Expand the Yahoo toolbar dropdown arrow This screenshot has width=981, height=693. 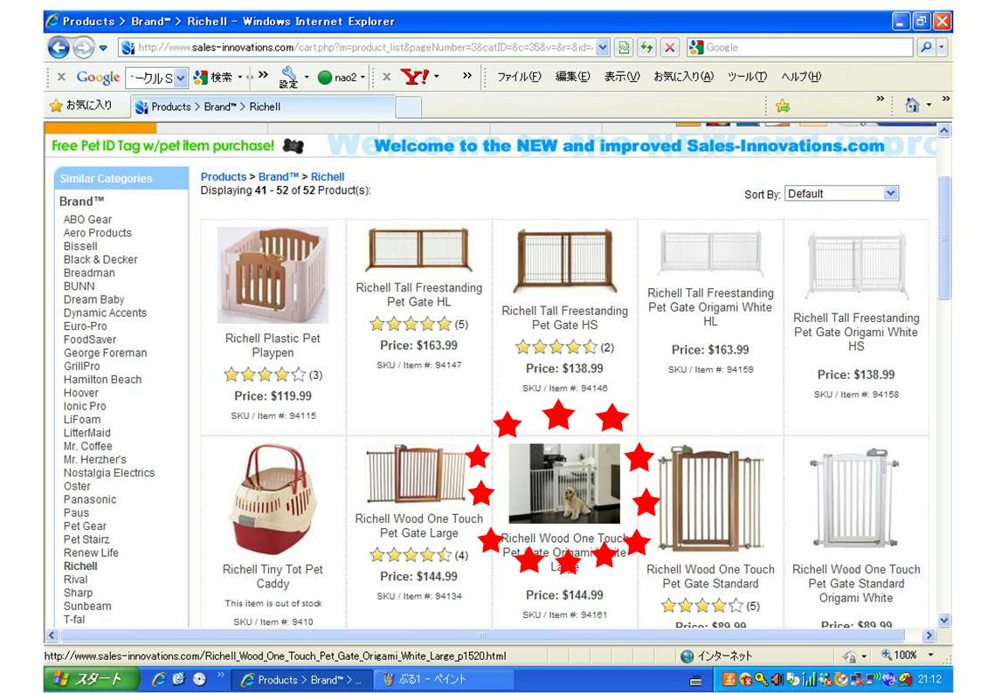pos(437,77)
